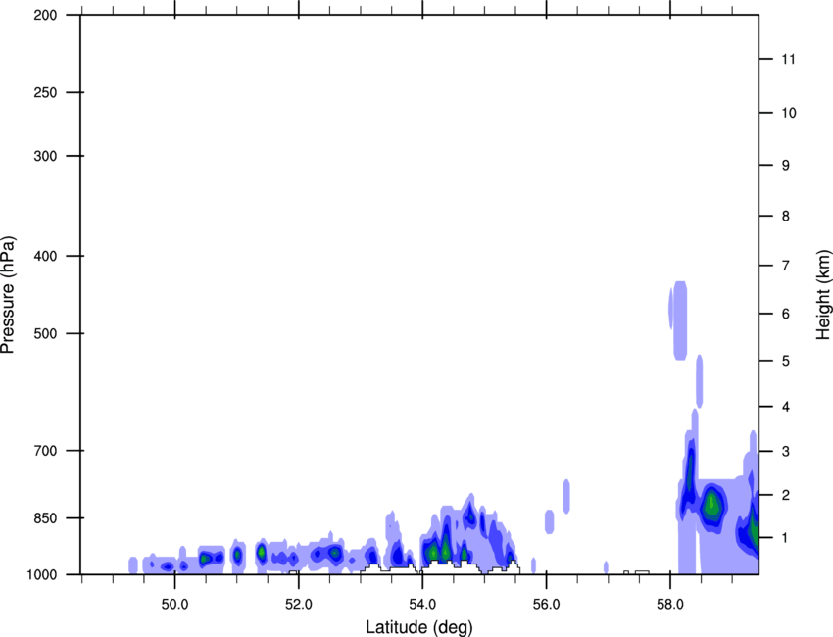833x637 pixels.
Task: Click the 3 km height label
Action: [786, 452]
